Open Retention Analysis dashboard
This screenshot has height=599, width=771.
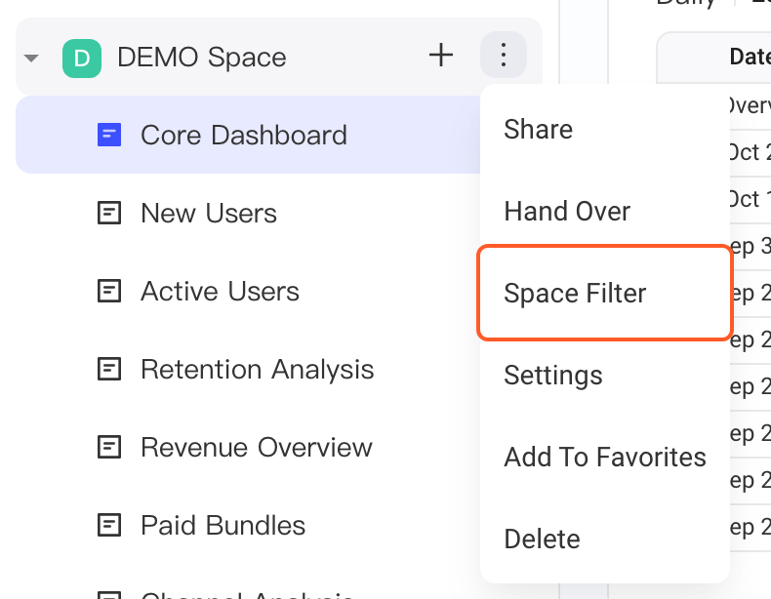tap(258, 370)
